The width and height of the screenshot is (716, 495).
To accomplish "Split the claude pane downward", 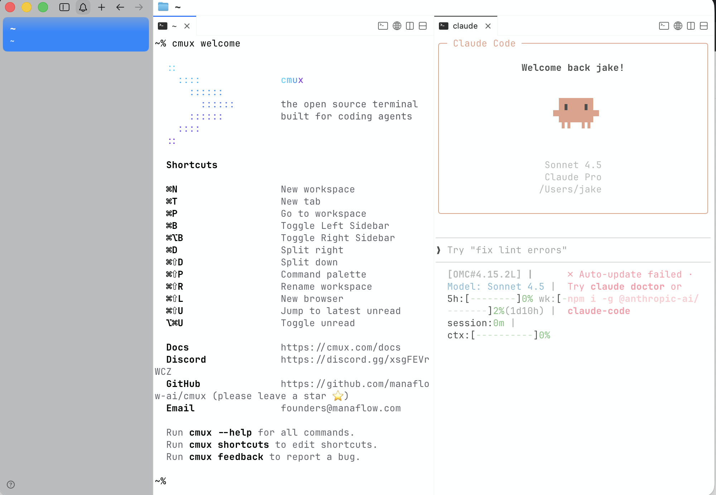I will [704, 26].
